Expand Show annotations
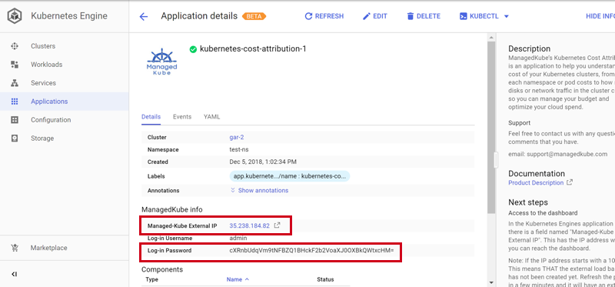Screen dimensions: 615x287 tap(259, 190)
